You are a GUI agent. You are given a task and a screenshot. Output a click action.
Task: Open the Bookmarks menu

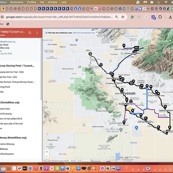[x=17, y=2]
